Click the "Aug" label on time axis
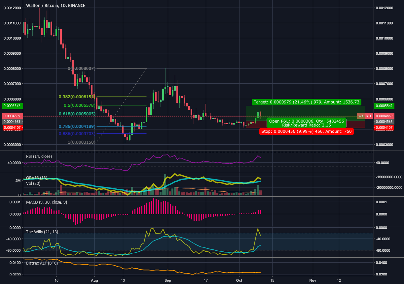This screenshot has width=404, height=284. pos(94,280)
